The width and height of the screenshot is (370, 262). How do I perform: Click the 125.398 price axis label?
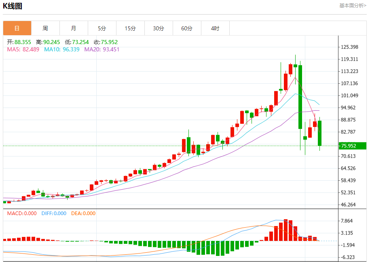(350, 47)
